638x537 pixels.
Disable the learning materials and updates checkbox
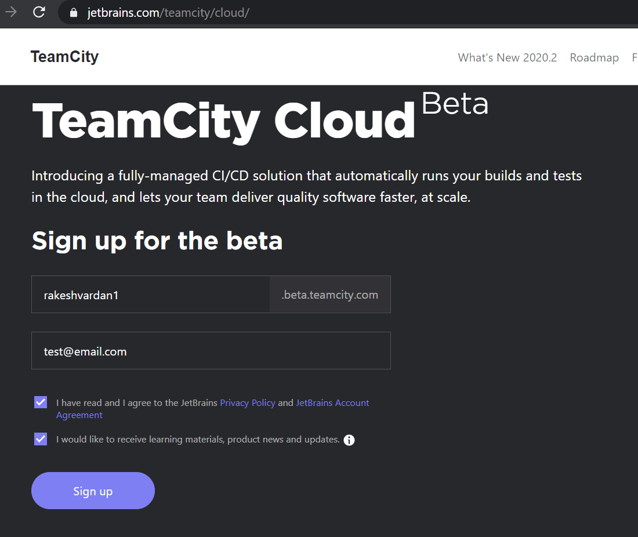click(x=41, y=439)
